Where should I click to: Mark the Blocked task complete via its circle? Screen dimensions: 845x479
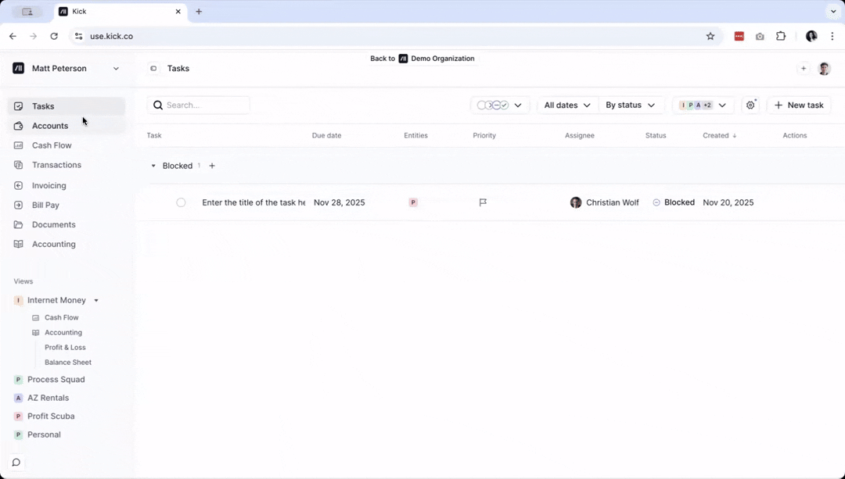181,202
